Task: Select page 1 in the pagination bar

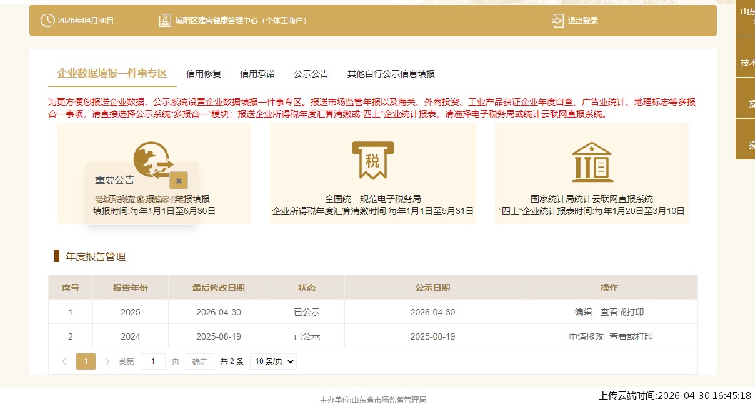Action: [x=86, y=361]
